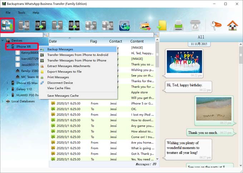Screen dimensions: 243x173
Task: Click the iTunes backup import icon
Action: [x=124, y=25]
